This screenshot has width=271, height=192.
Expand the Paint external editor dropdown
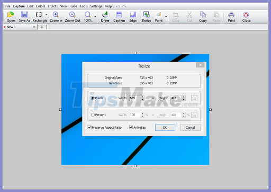tap(166, 17)
